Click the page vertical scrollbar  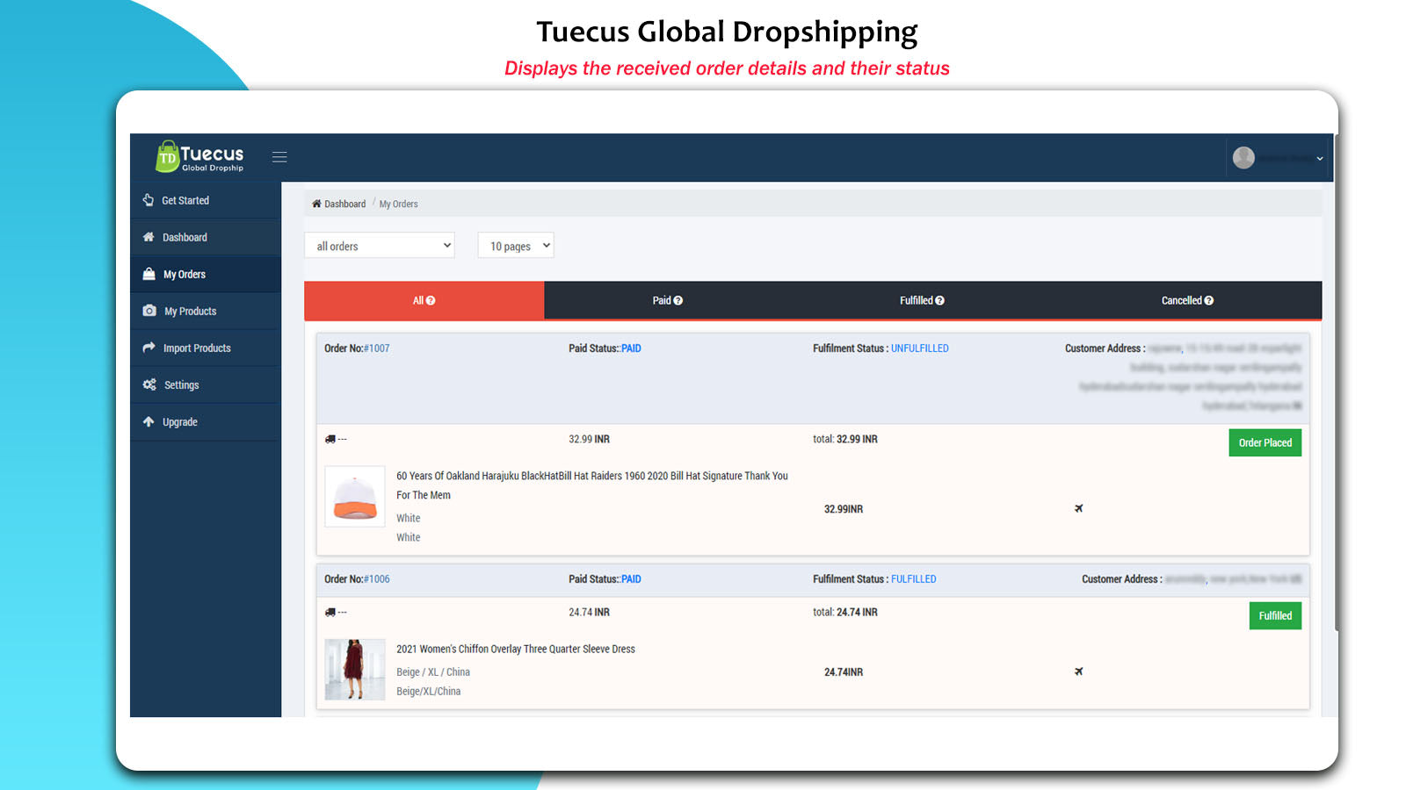click(x=1336, y=382)
